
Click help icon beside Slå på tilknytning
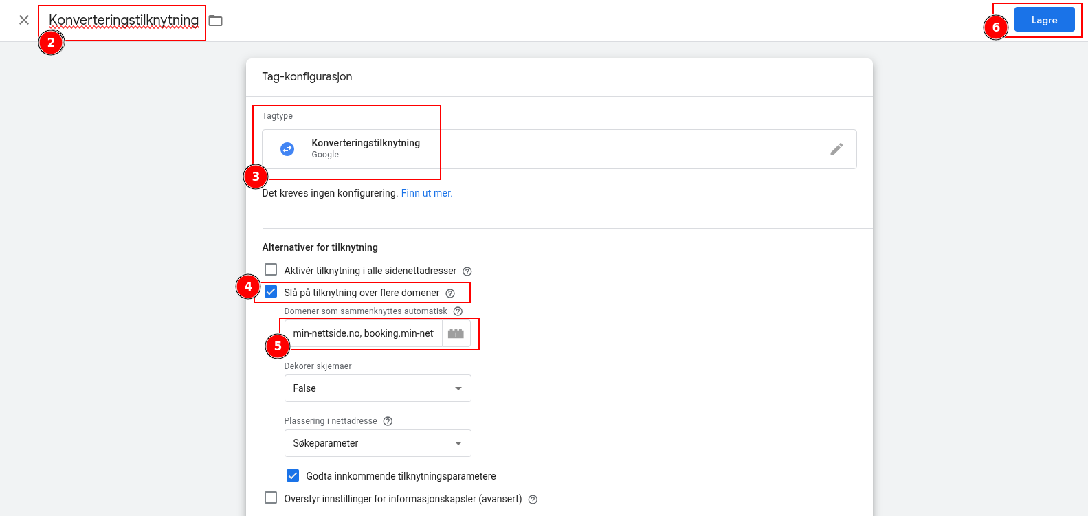pos(450,293)
